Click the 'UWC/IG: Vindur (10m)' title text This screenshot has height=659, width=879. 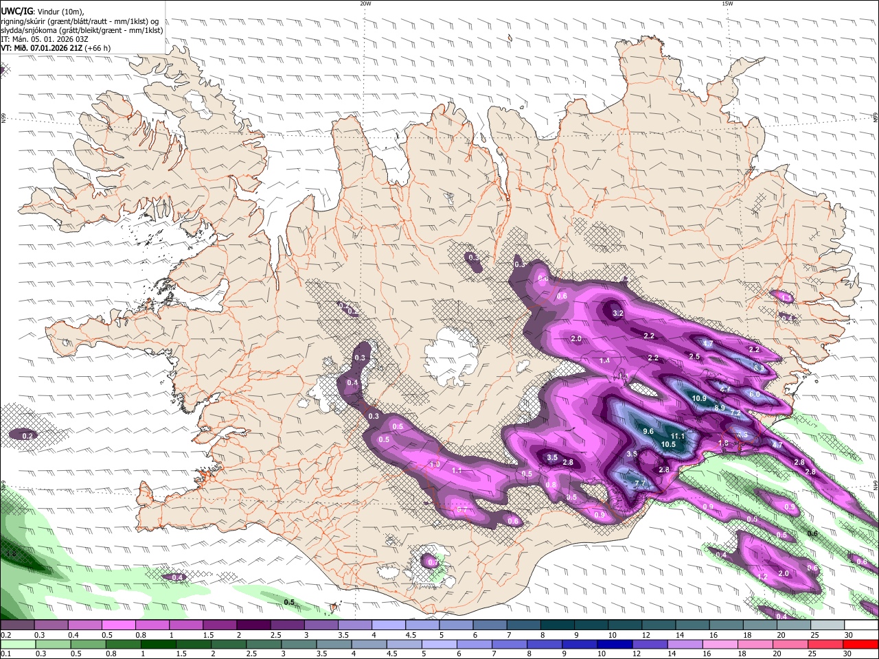[x=42, y=11]
